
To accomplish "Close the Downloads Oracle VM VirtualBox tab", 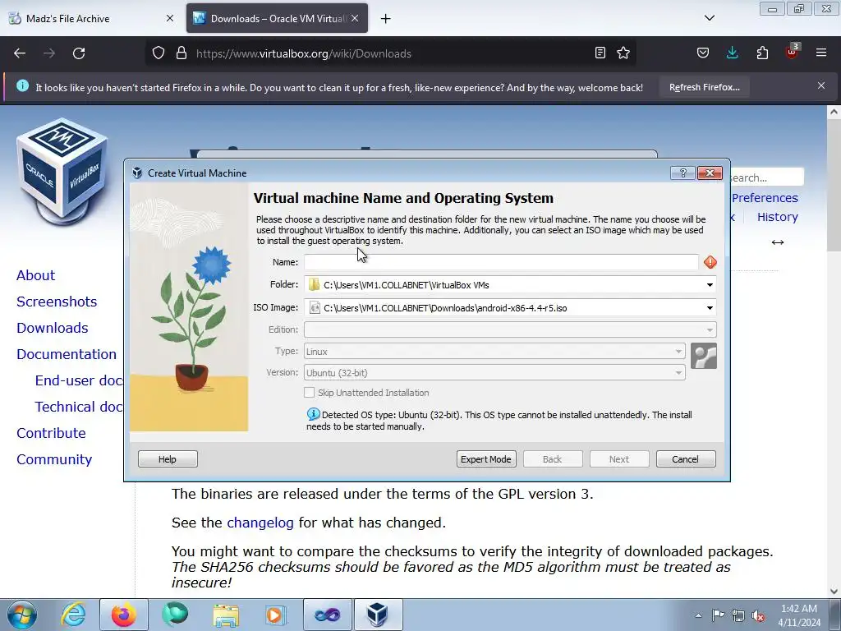I will point(355,18).
